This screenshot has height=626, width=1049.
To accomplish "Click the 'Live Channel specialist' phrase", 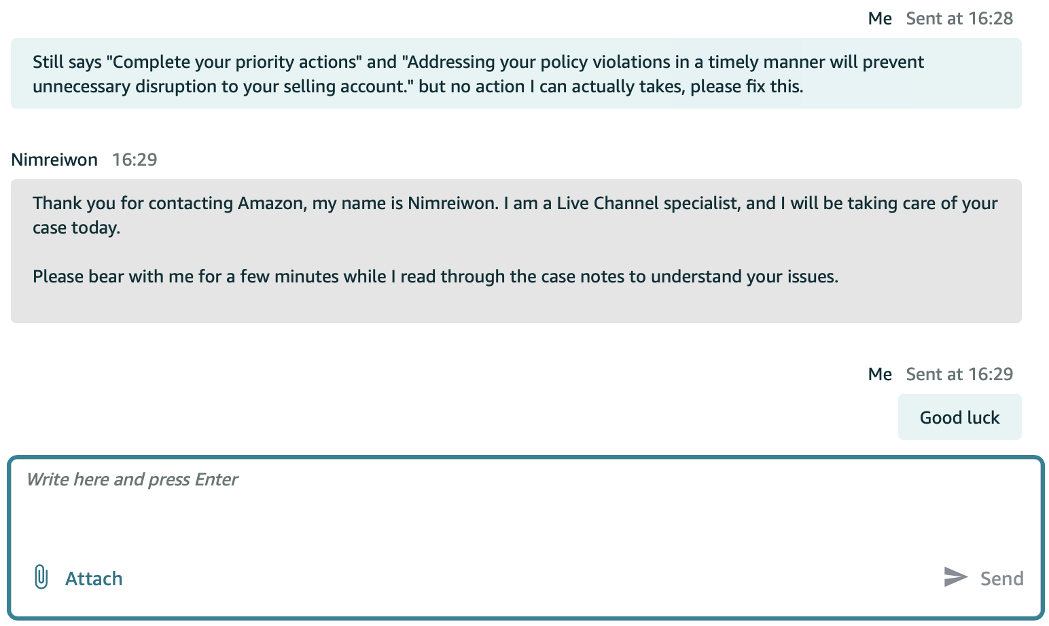I will (648, 203).
